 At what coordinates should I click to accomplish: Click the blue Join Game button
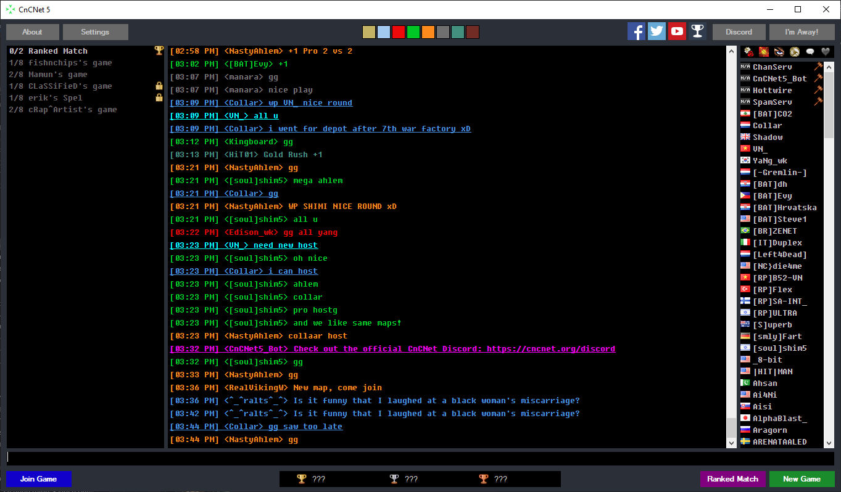[x=39, y=479]
